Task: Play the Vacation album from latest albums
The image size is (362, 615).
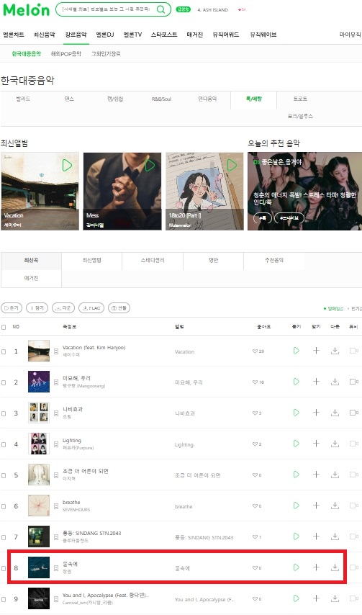Action: pos(68,165)
